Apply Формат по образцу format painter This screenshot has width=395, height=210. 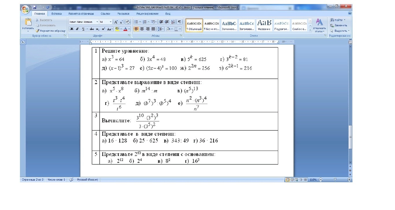tap(51, 31)
